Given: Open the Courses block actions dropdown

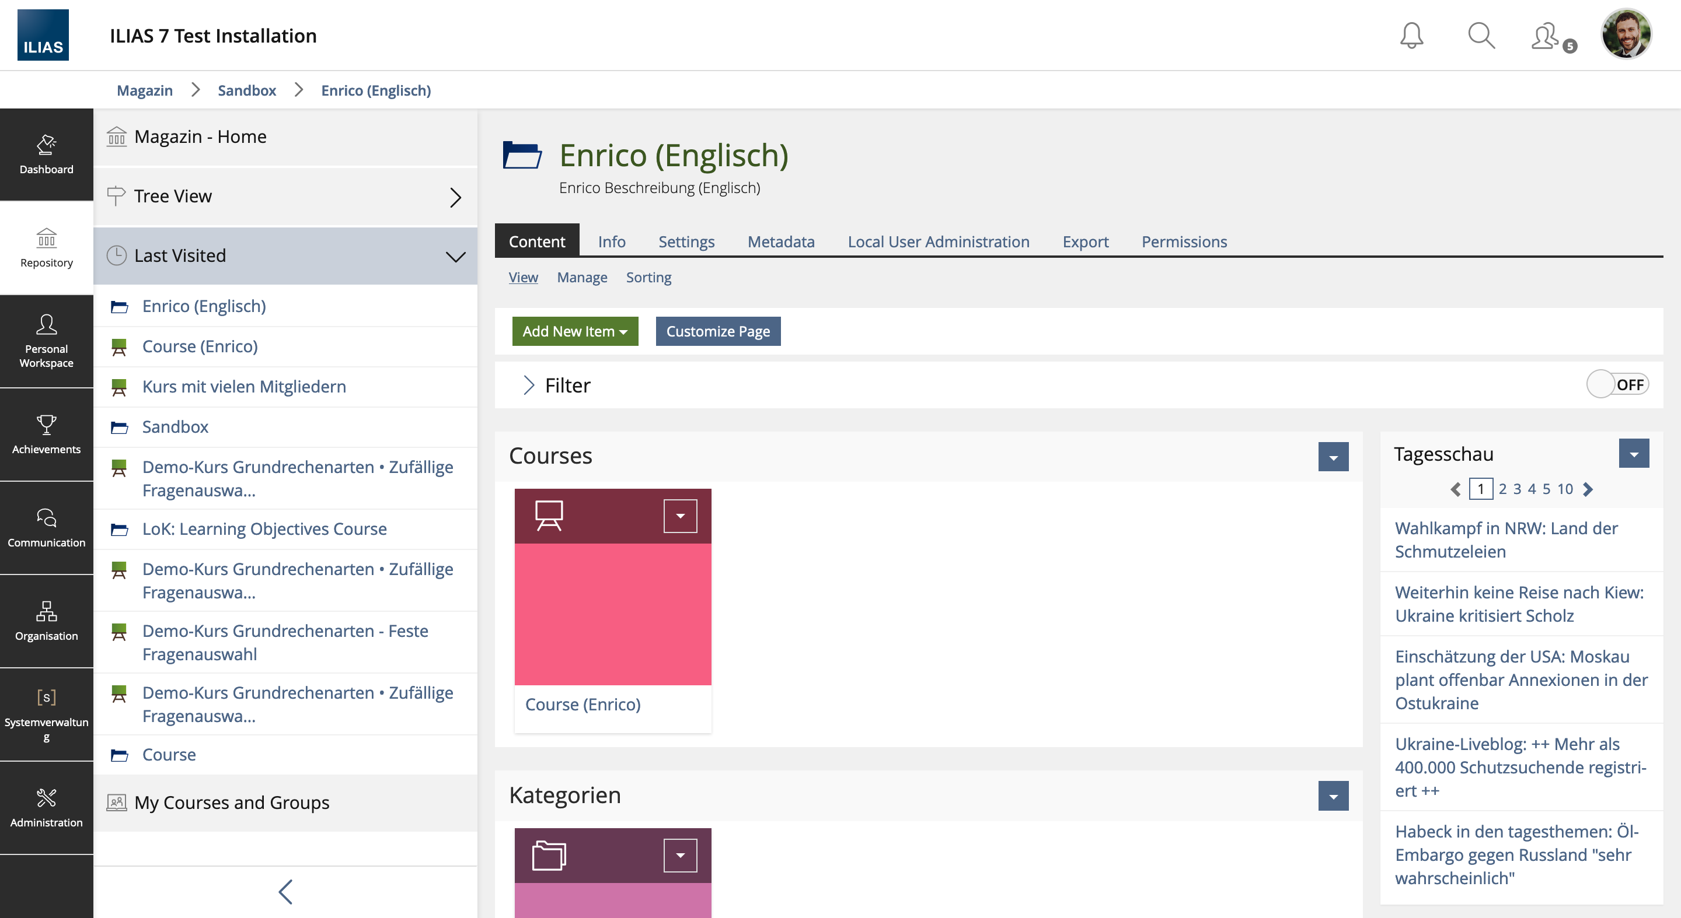Looking at the screenshot, I should click(x=1333, y=457).
